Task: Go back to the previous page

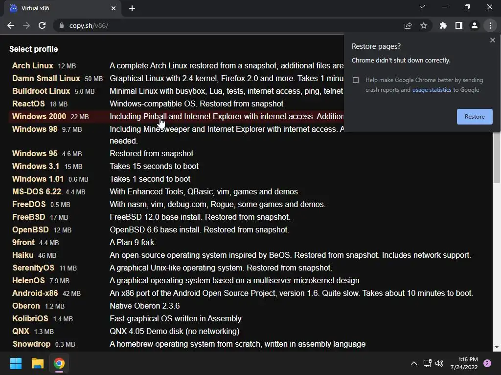Action: coord(11,25)
